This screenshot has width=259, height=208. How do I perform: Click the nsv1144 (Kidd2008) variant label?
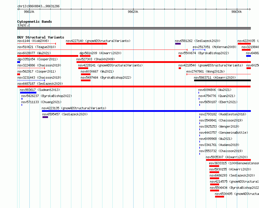(33, 41)
